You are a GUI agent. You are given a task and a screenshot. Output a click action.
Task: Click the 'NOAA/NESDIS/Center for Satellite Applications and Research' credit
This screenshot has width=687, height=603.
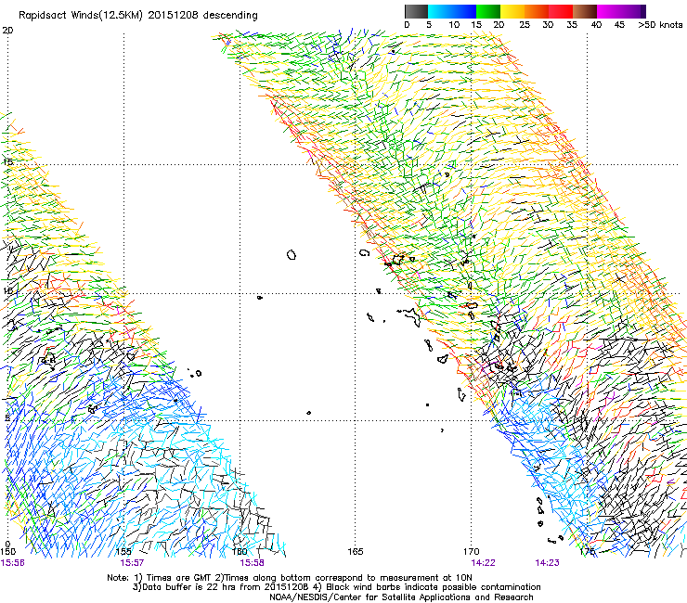click(401, 597)
